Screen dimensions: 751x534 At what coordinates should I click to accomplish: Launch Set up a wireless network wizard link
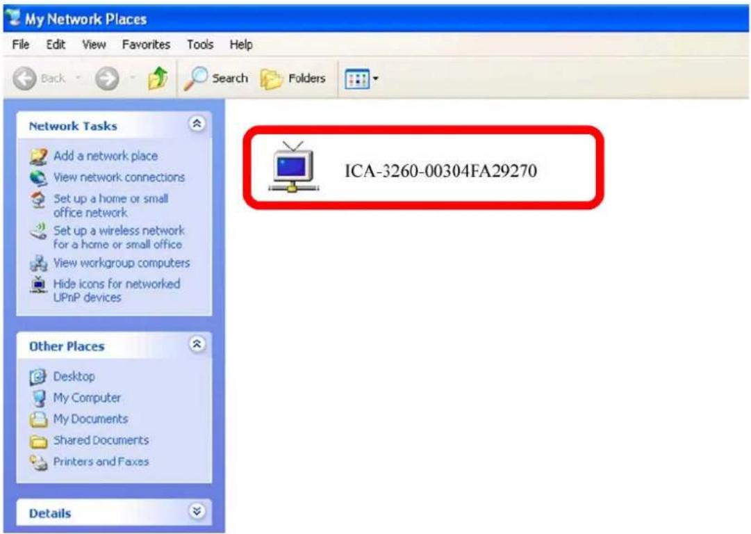coord(119,237)
